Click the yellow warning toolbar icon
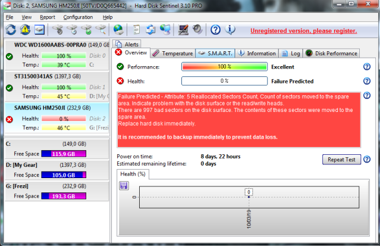The height and width of the screenshot is (246, 380). (26, 30)
